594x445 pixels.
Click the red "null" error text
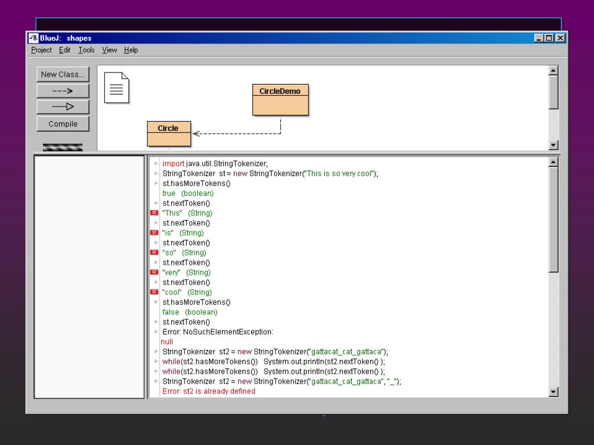(166, 342)
